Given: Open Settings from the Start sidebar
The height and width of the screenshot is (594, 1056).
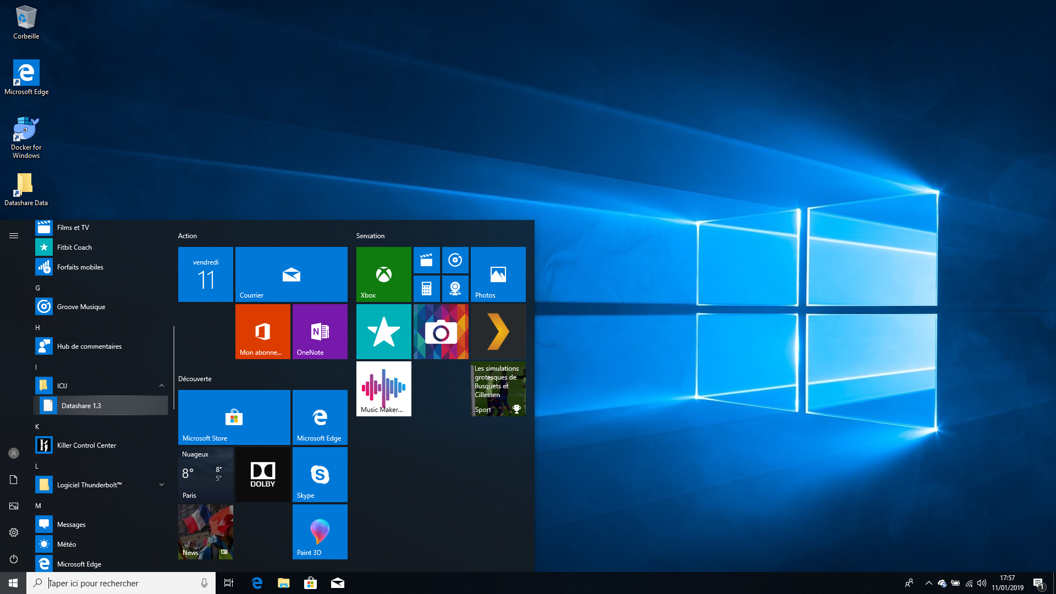Looking at the screenshot, I should (x=13, y=532).
